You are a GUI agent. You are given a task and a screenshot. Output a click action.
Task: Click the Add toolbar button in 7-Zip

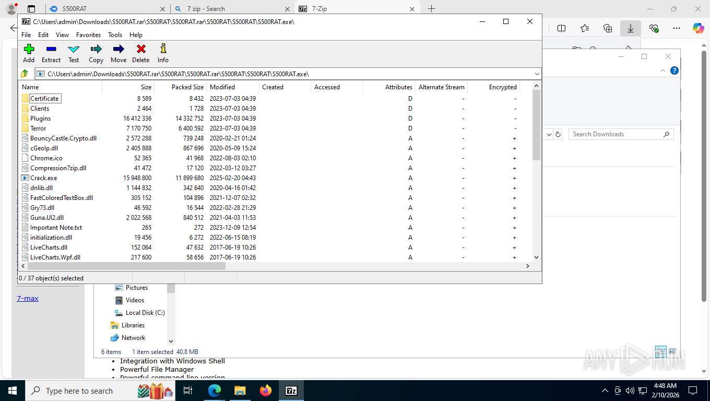click(29, 53)
